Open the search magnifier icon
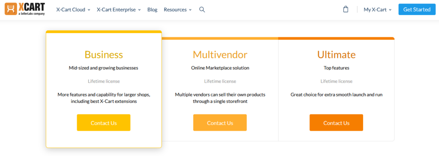439x156 pixels. pos(202,9)
